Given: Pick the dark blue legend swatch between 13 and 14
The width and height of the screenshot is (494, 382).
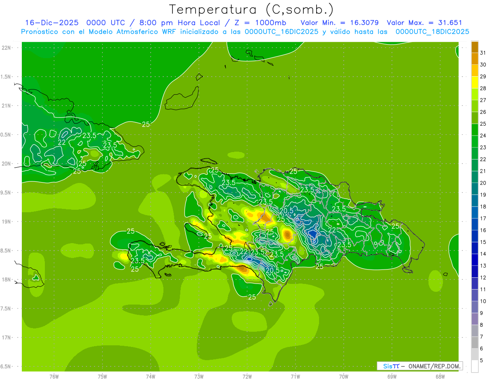Looking at the screenshot, I should (x=475, y=260).
